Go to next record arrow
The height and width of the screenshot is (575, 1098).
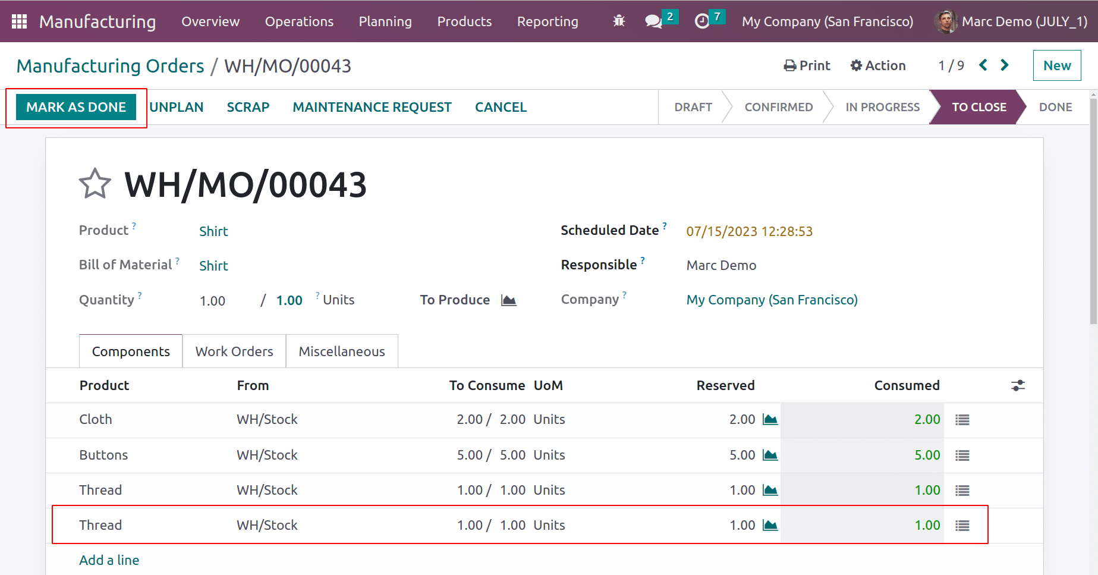click(x=1005, y=65)
